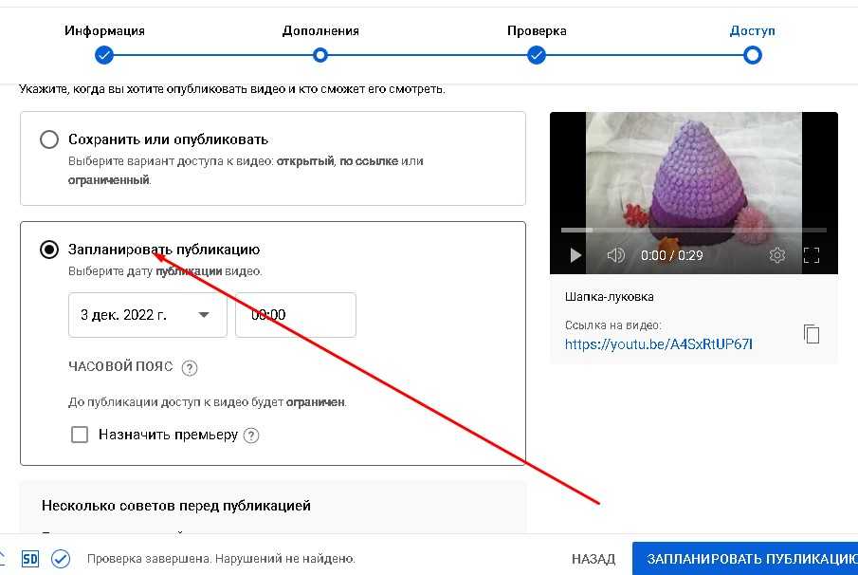Image resolution: width=858 pixels, height=575 pixels.
Task: Click the video preview progress bar
Action: tap(693, 230)
